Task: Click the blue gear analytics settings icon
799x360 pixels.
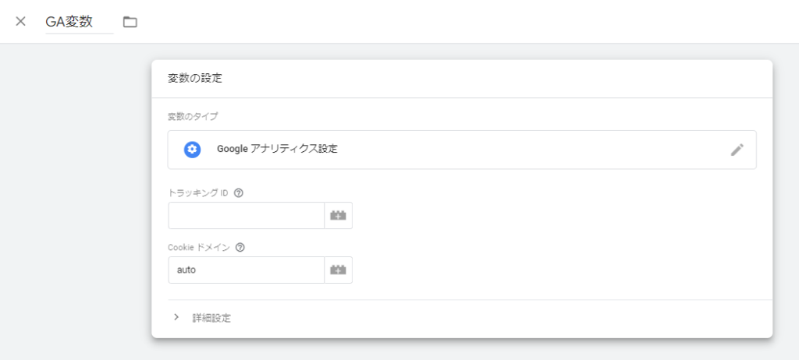Action: click(x=192, y=150)
